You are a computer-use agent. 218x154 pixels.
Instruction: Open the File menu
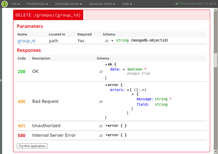[16, 4]
